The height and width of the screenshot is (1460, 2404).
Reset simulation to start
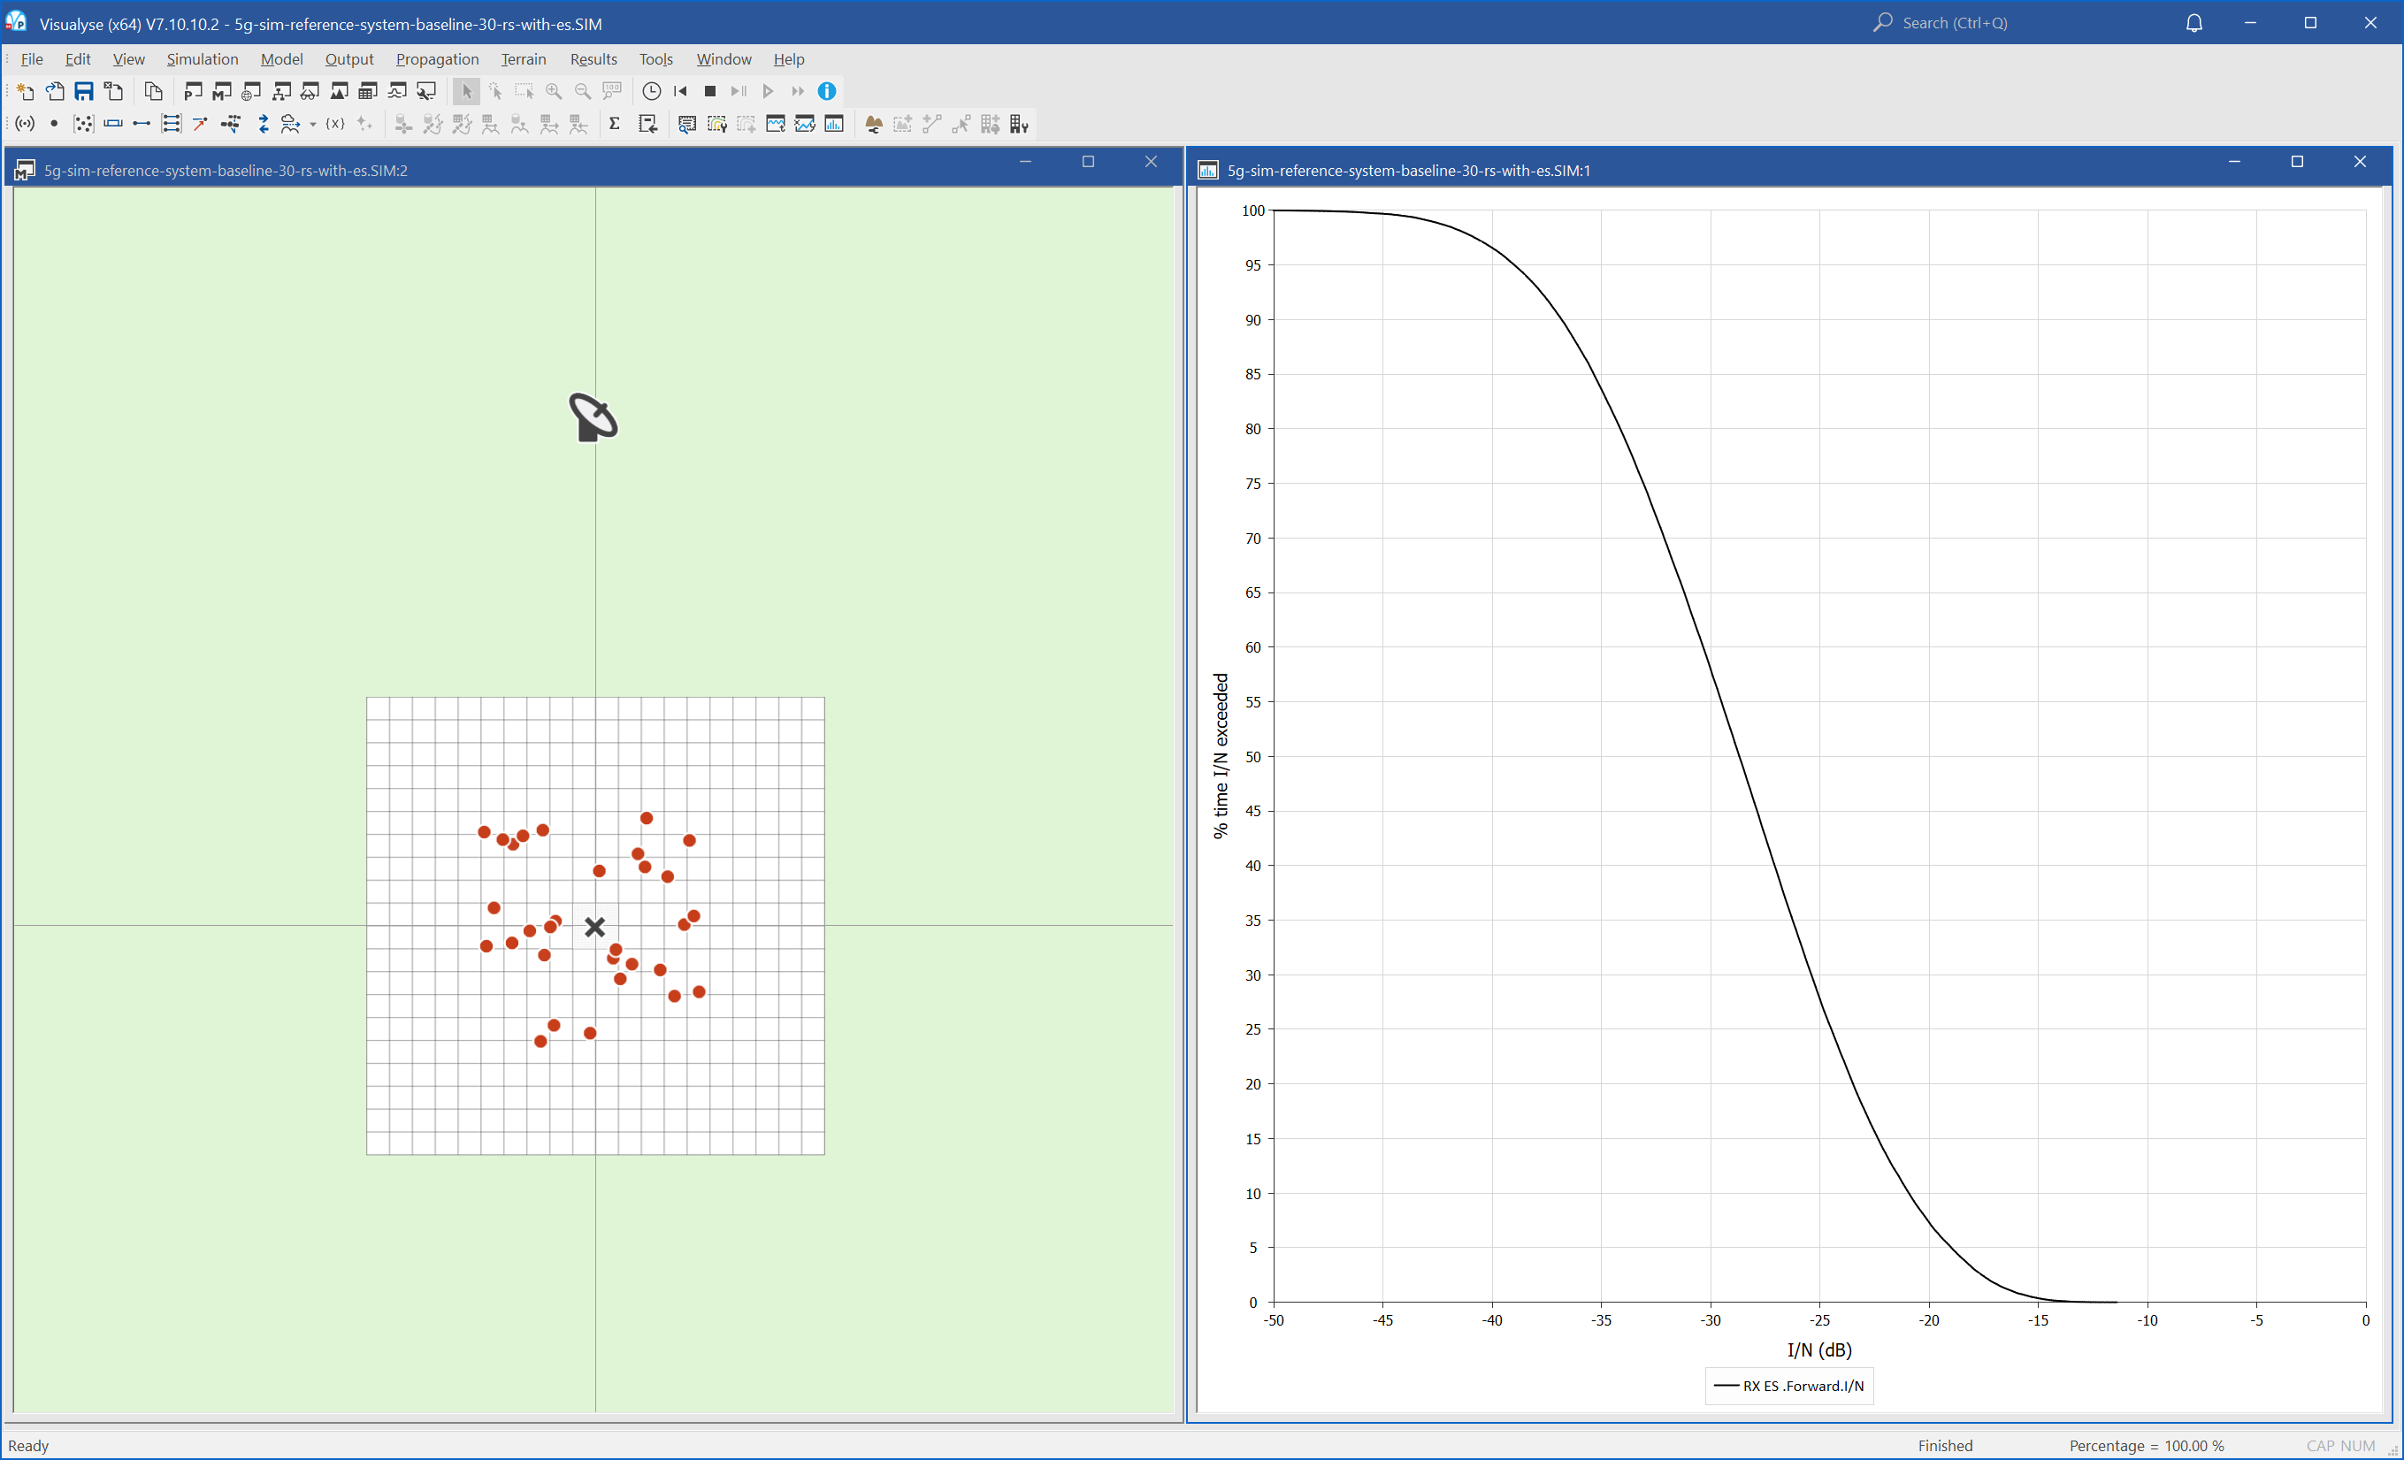(x=681, y=92)
